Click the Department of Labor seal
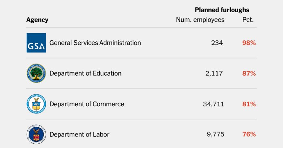This screenshot has height=148, width=283. [36, 134]
